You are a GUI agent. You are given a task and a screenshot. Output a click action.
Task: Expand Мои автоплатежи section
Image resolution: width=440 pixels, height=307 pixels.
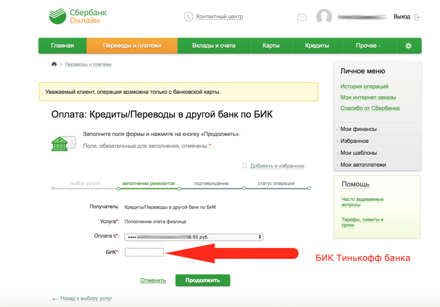377,165
